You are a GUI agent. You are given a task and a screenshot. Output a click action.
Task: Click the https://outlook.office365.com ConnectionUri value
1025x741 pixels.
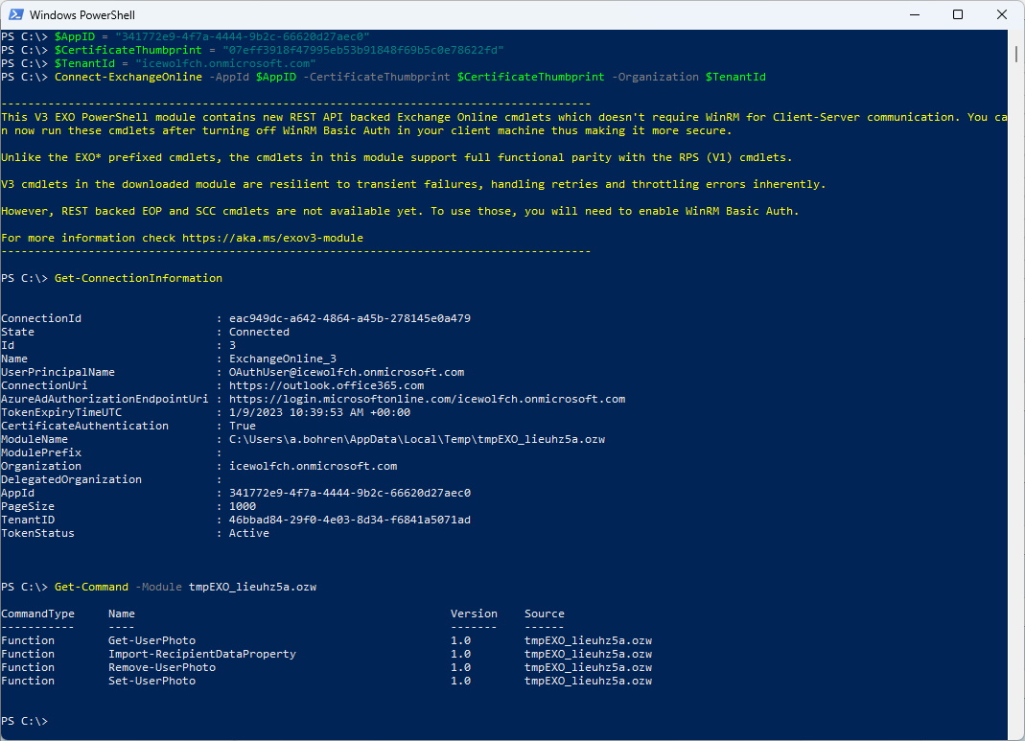tap(326, 385)
